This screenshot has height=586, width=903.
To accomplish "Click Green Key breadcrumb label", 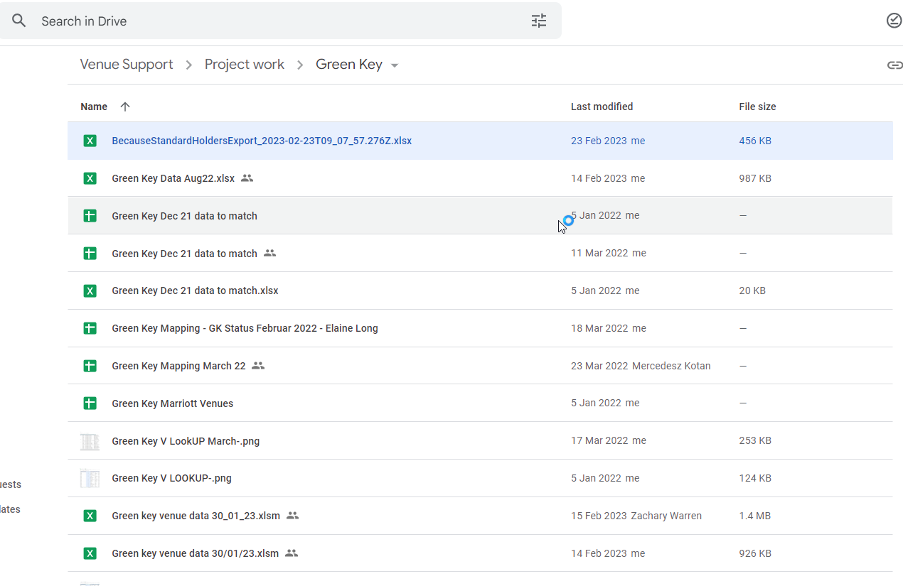I will pyautogui.click(x=349, y=65).
